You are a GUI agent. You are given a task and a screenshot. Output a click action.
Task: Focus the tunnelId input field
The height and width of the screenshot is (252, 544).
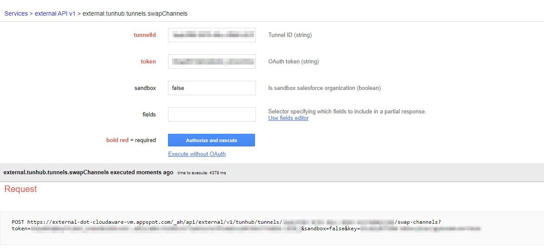pyautogui.click(x=212, y=35)
